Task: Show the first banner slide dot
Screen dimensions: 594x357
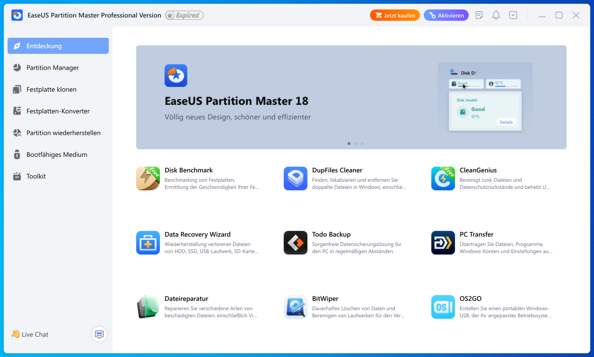Action: coord(349,144)
